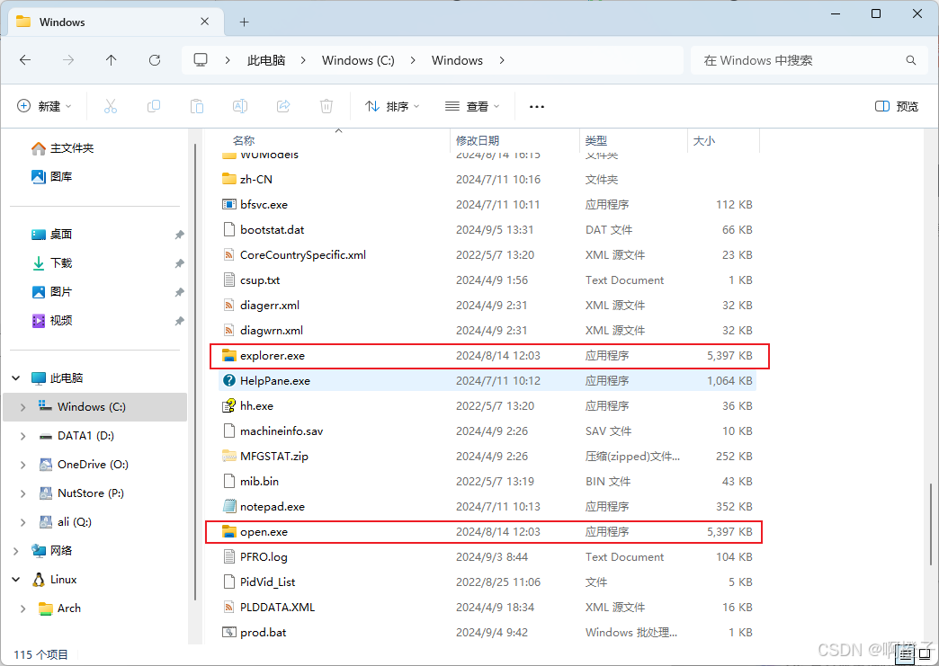Viewport: 939px width, 666px height.
Task: Click the Share icon in toolbar
Action: (283, 107)
